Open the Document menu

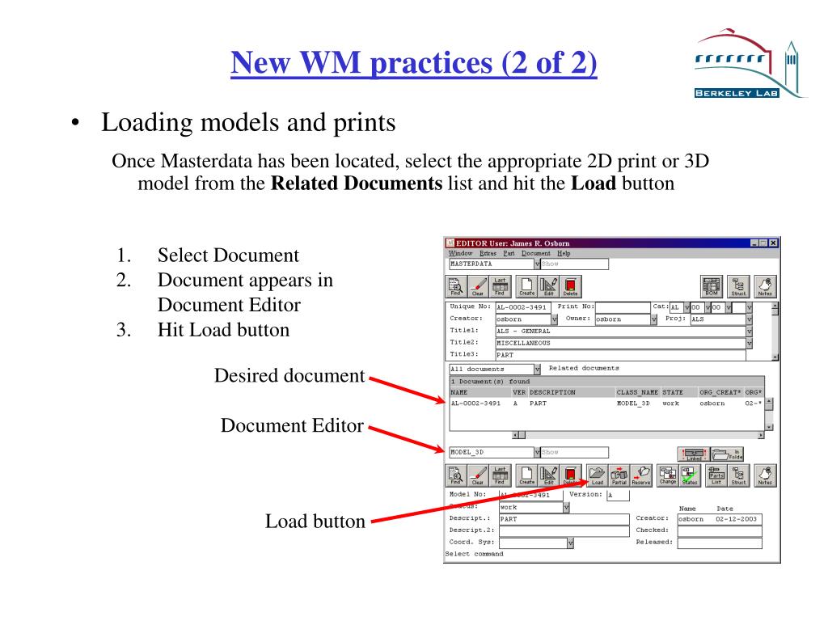[536, 253]
